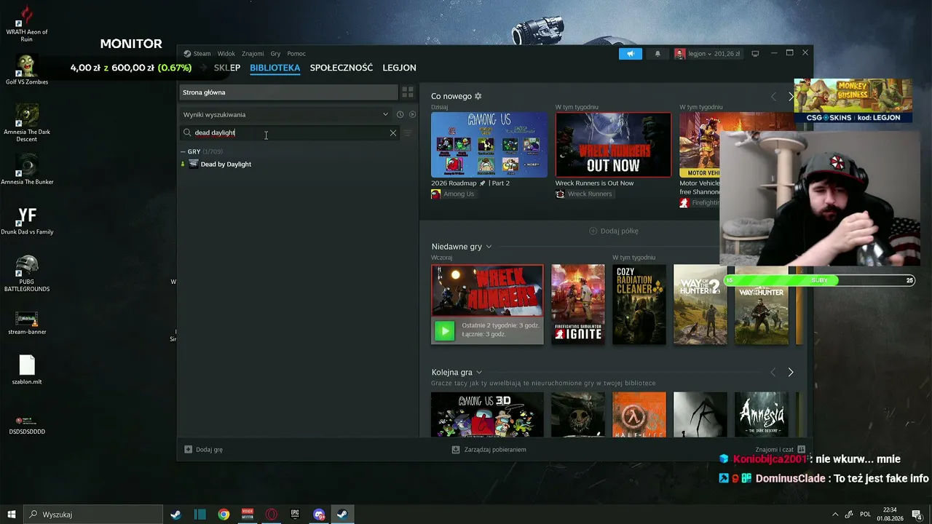
Task: Open the Steam announcements megaphone icon
Action: pos(631,54)
